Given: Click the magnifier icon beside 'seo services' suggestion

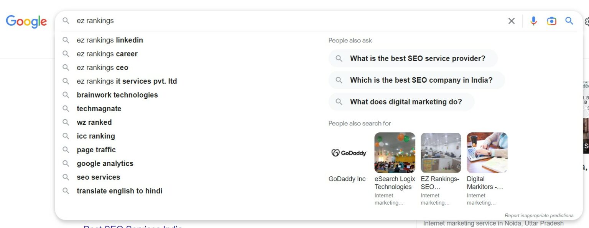Looking at the screenshot, I should [66, 177].
